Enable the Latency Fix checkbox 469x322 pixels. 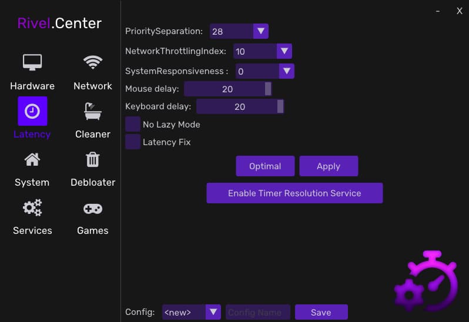(x=132, y=142)
